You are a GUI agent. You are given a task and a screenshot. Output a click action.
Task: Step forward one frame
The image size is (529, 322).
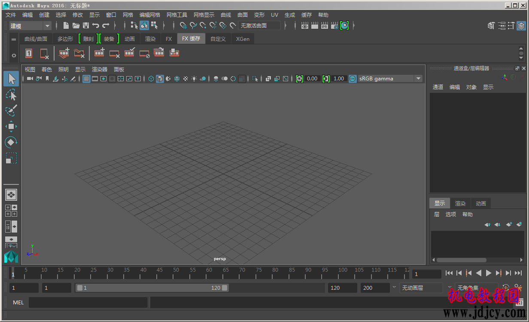coord(508,273)
